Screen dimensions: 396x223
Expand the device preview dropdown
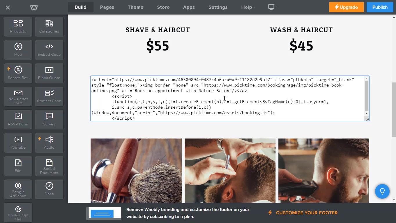point(272,7)
